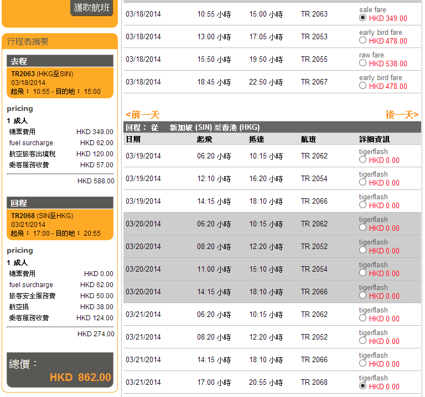Pick the TR 2067 early bird fare option
The image size is (425, 397).
pos(363,86)
